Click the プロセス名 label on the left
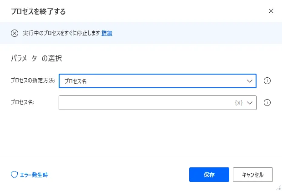 click(x=22, y=102)
